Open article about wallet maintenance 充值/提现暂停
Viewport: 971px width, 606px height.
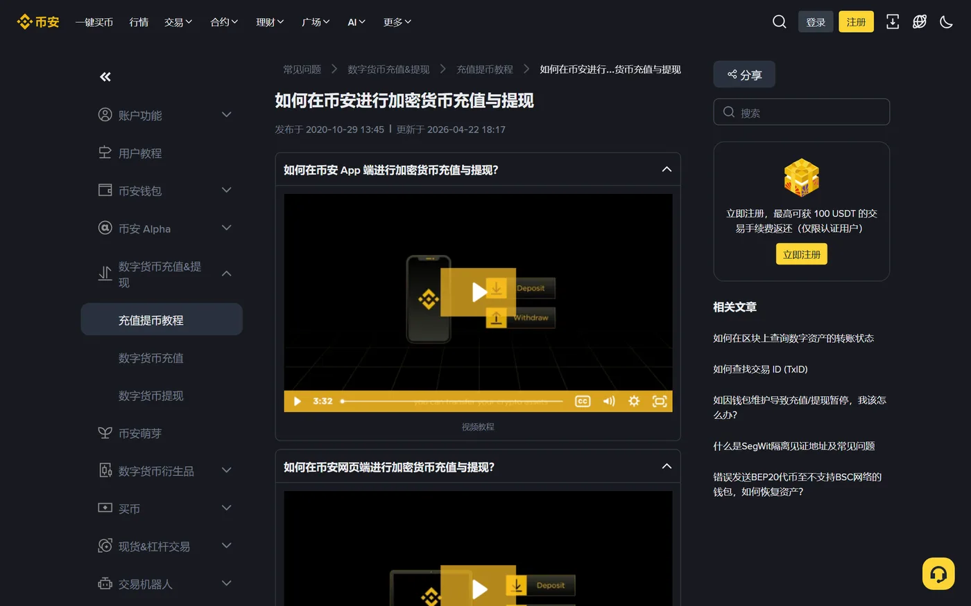coord(800,407)
